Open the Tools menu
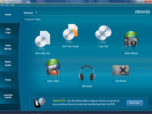 [7, 5]
